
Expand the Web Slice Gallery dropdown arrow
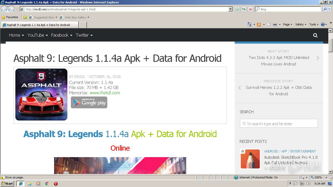pos(88,17)
